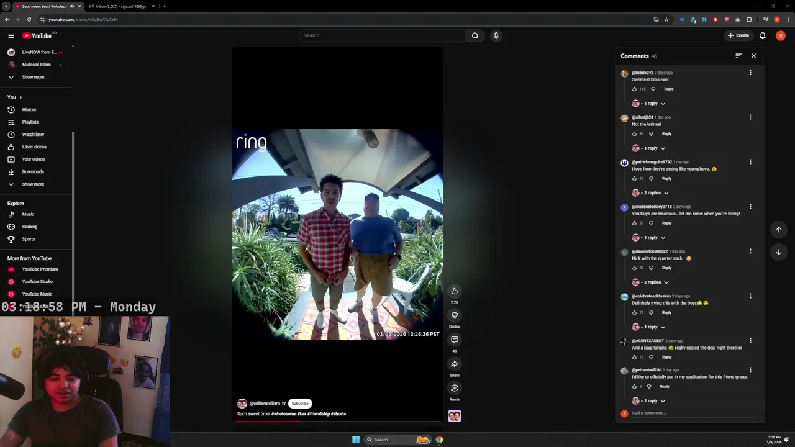The height and width of the screenshot is (447, 795).
Task: Dislike the Short
Action: 455,315
